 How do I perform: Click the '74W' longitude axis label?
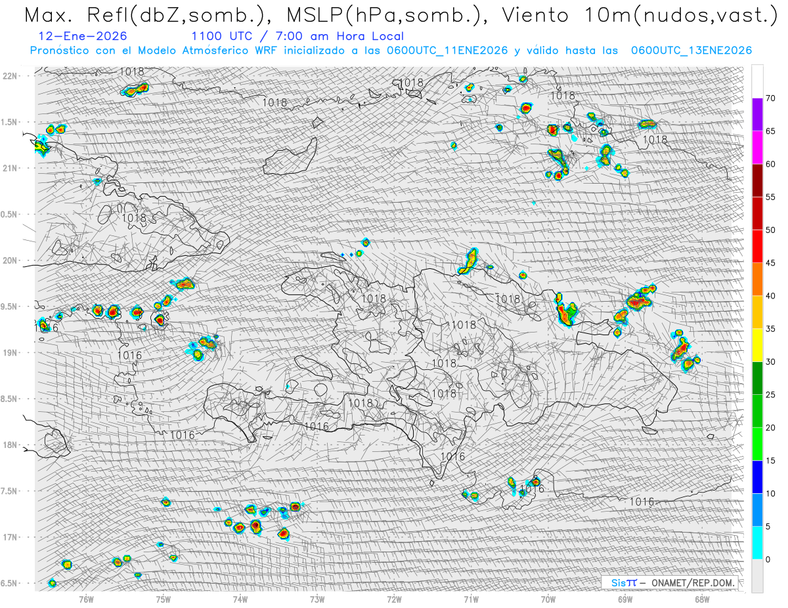pos(240,599)
